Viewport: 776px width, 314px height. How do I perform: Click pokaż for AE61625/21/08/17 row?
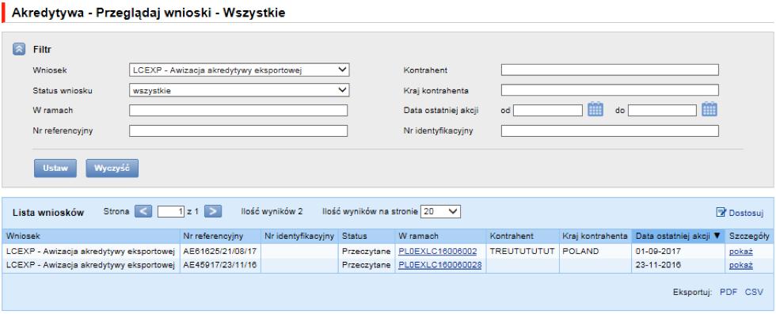point(741,252)
